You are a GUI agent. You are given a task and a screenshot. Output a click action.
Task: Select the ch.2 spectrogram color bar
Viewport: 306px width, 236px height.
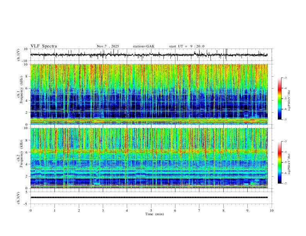click(279, 162)
